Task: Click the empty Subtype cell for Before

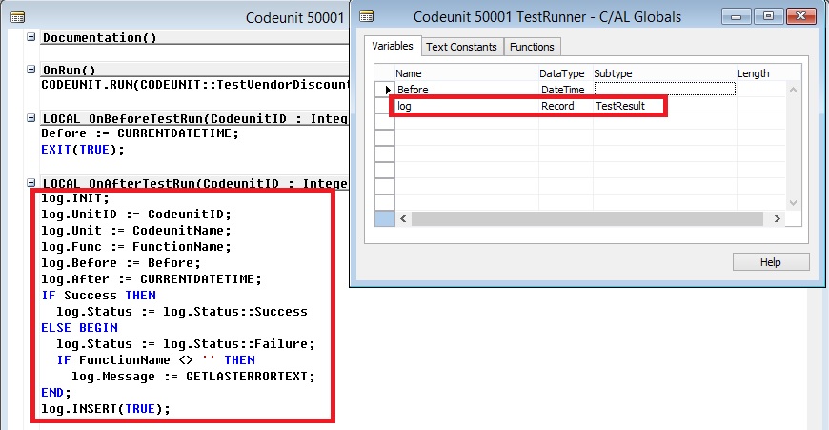Action: [x=663, y=90]
